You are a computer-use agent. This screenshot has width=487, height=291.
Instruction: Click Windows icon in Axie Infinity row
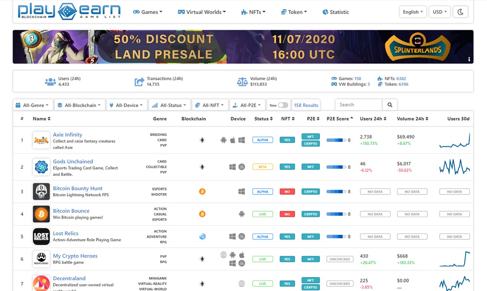tap(242, 140)
